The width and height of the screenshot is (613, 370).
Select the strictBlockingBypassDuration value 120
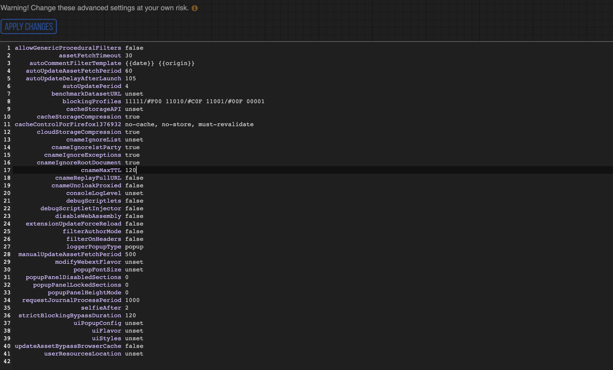pyautogui.click(x=130, y=315)
